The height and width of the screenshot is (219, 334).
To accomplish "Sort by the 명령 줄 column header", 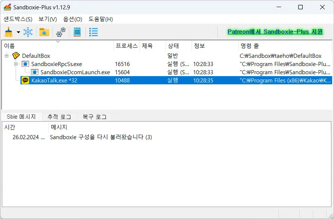I will point(285,46).
